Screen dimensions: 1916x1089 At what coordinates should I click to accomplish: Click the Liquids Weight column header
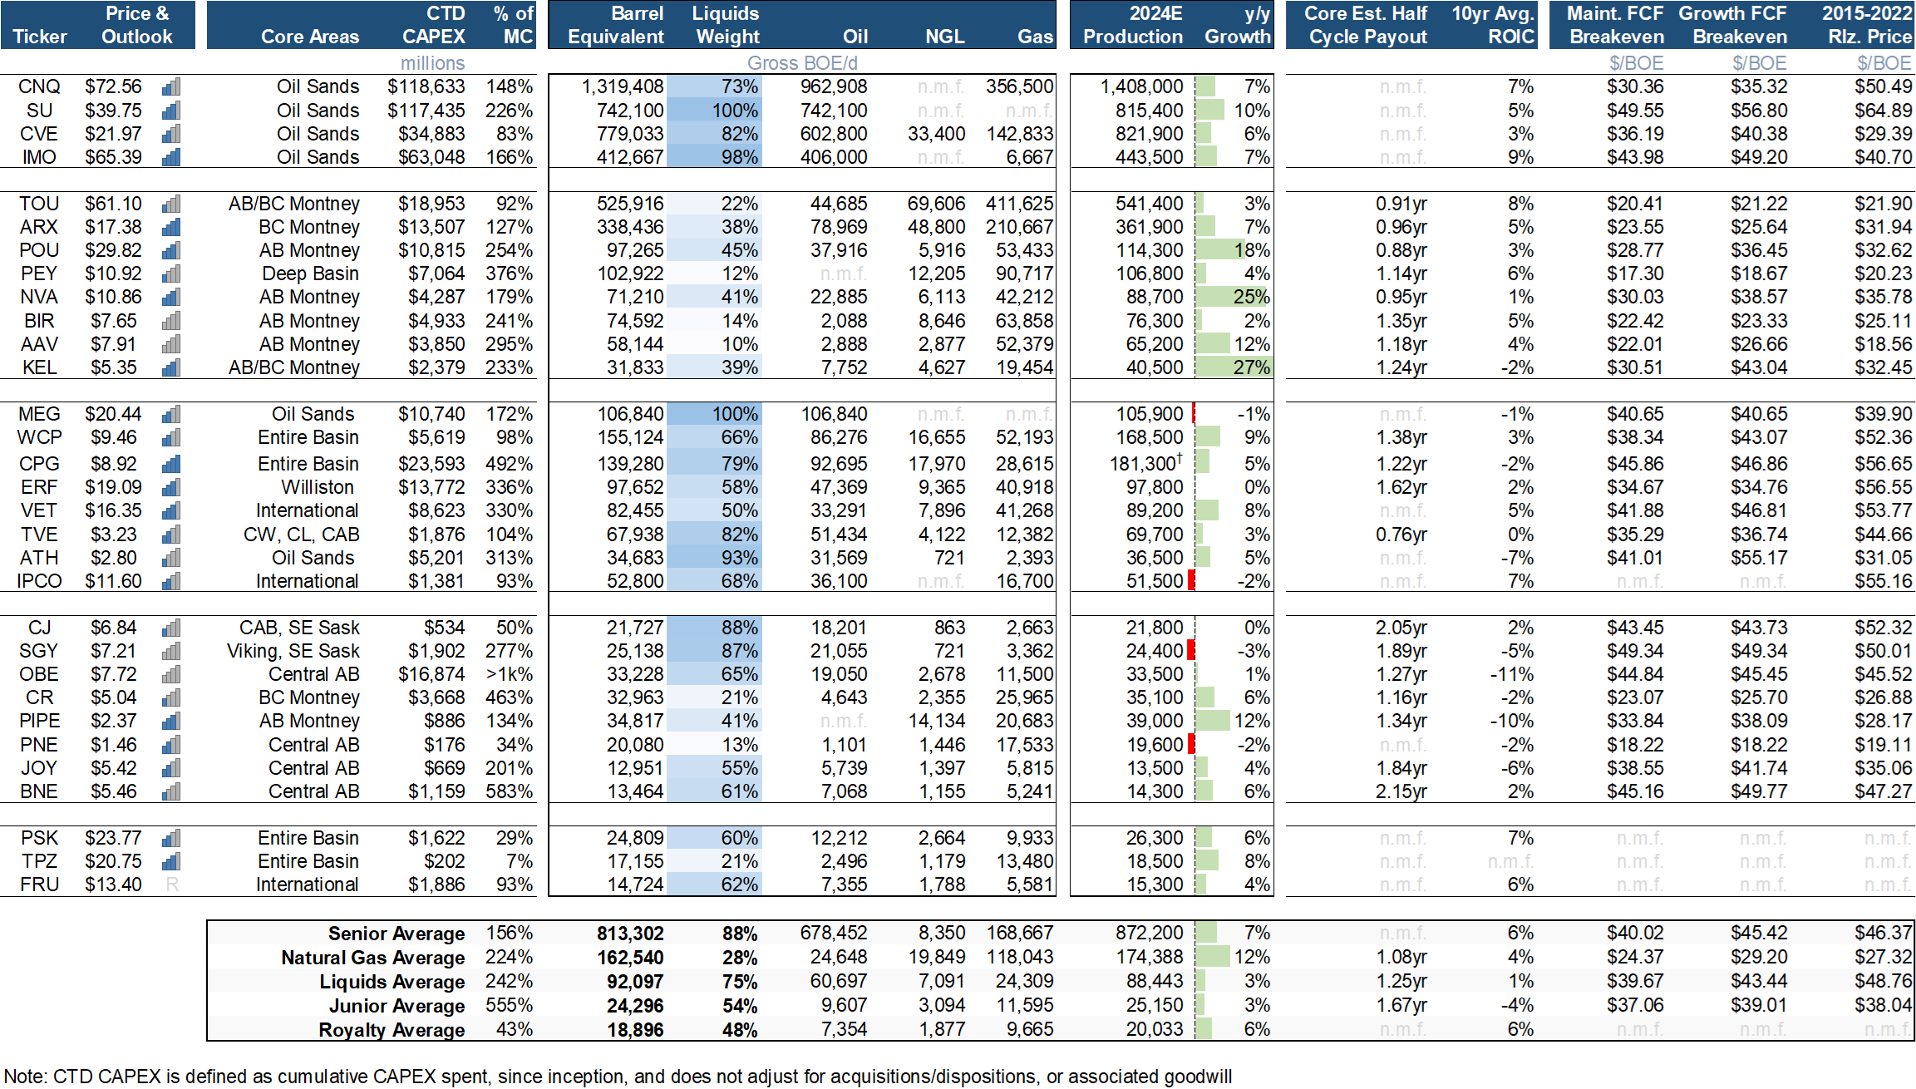click(727, 25)
